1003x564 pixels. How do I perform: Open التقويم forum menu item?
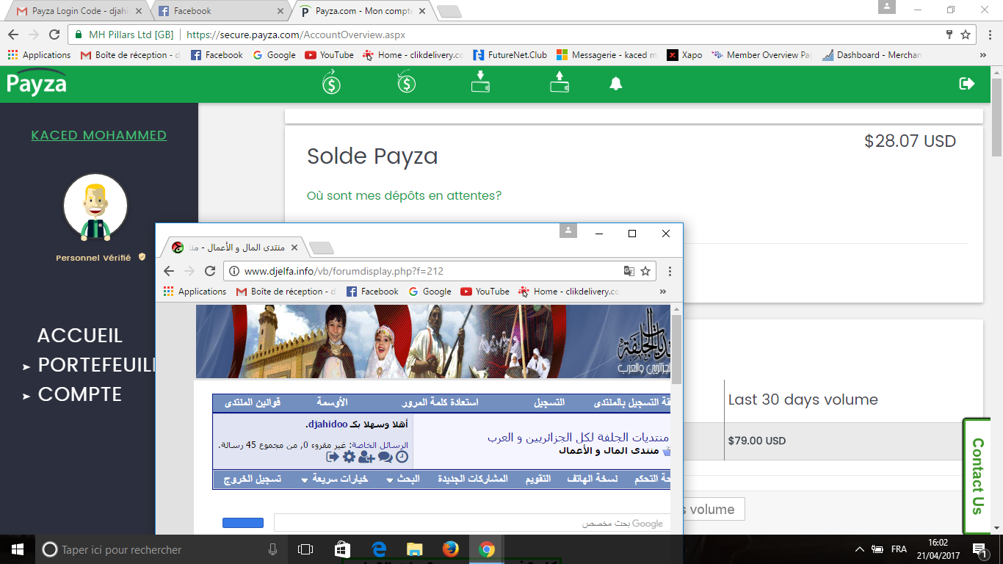point(537,479)
